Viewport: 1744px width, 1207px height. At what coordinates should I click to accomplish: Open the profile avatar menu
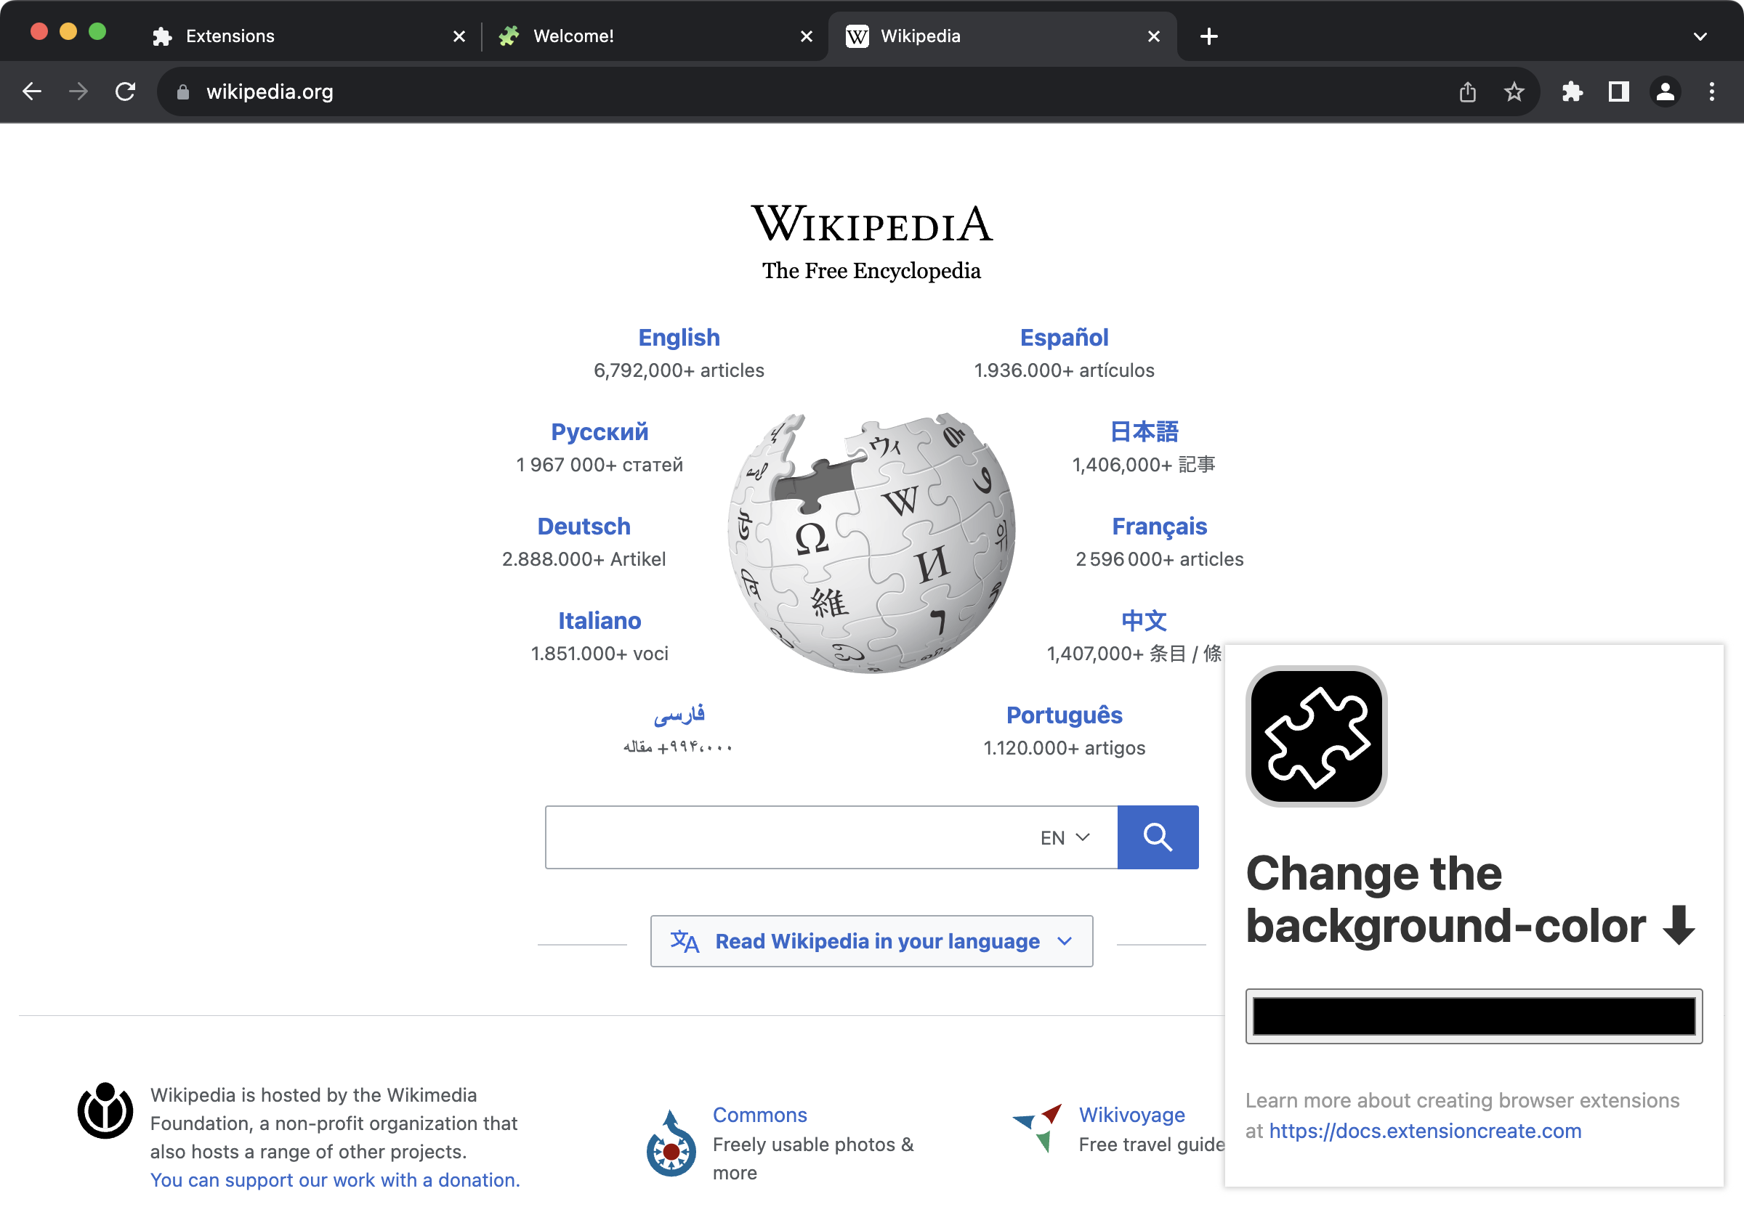pos(1666,92)
